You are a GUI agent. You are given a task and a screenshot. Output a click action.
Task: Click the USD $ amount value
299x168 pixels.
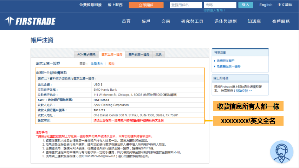(x=98, y=85)
